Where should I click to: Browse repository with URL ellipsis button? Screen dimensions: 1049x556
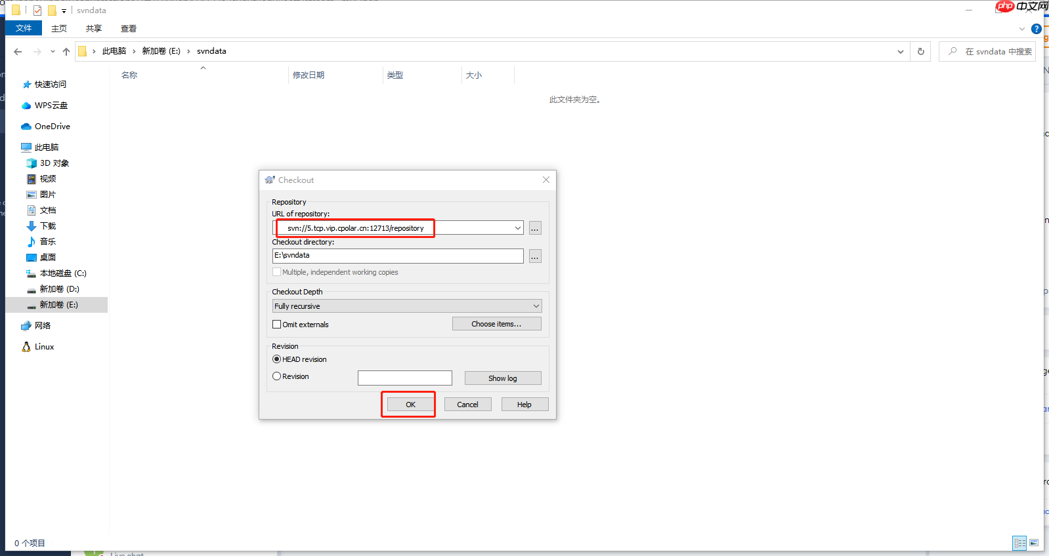[x=535, y=228]
